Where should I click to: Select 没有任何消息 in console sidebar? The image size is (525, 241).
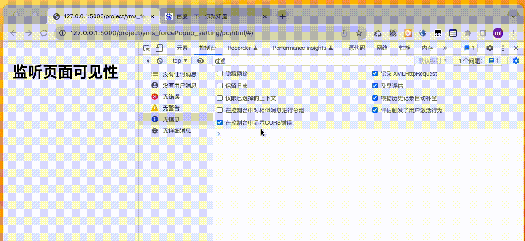tap(176, 74)
